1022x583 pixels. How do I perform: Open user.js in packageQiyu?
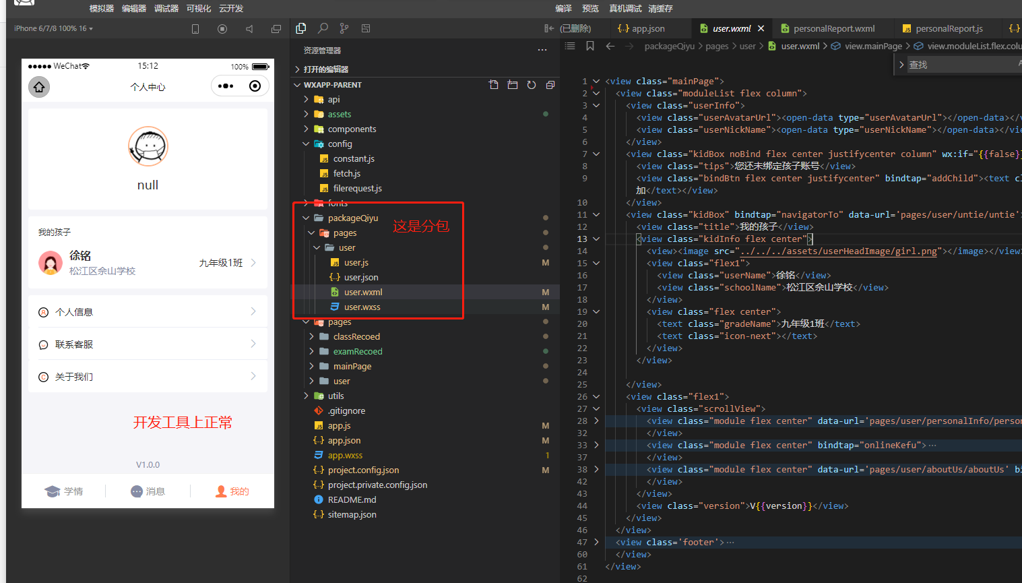356,262
